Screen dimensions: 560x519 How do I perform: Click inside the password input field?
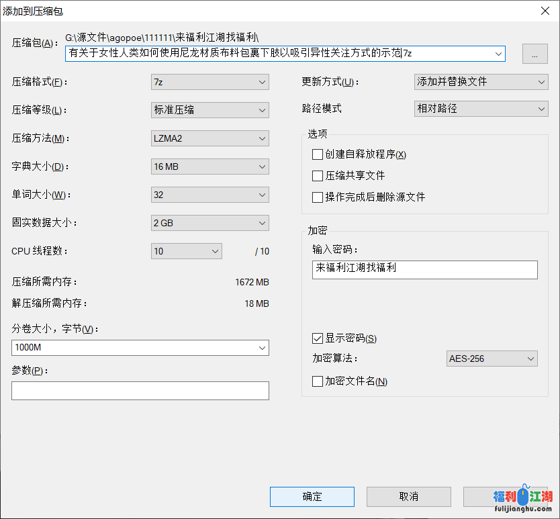pos(424,269)
